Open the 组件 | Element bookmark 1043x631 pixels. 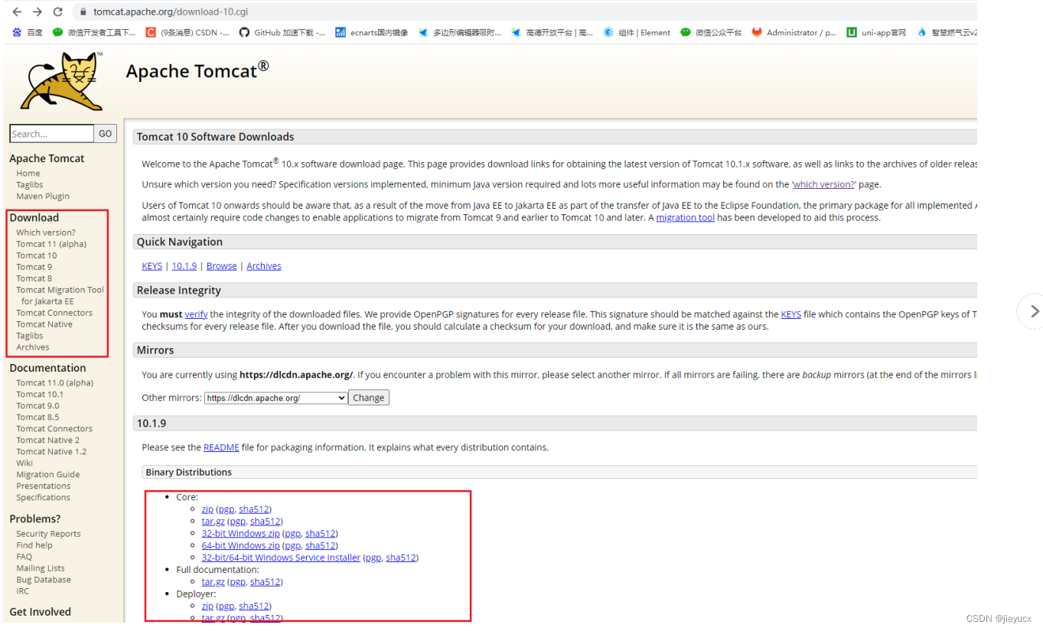pos(637,33)
